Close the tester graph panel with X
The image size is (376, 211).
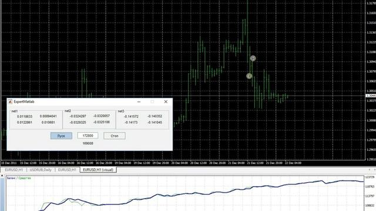pyautogui.click(x=2, y=176)
